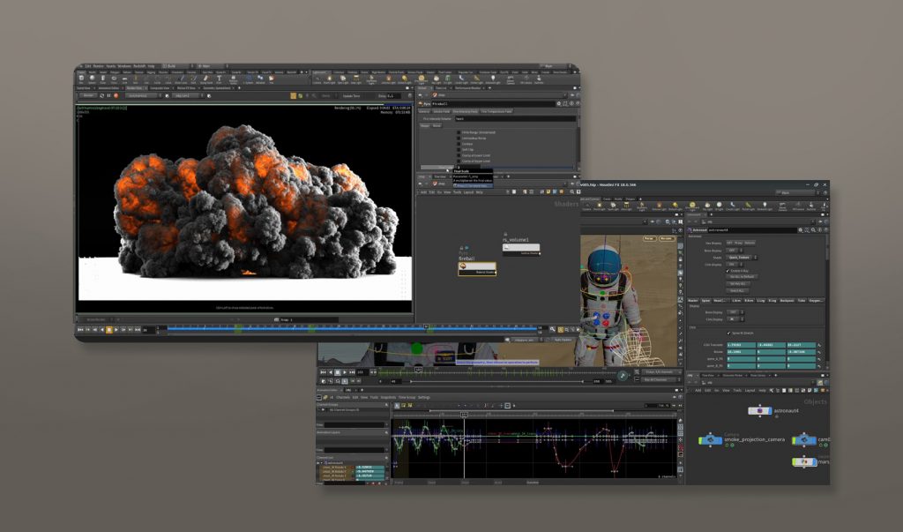Click the rs_volume1 node

[x=520, y=249]
